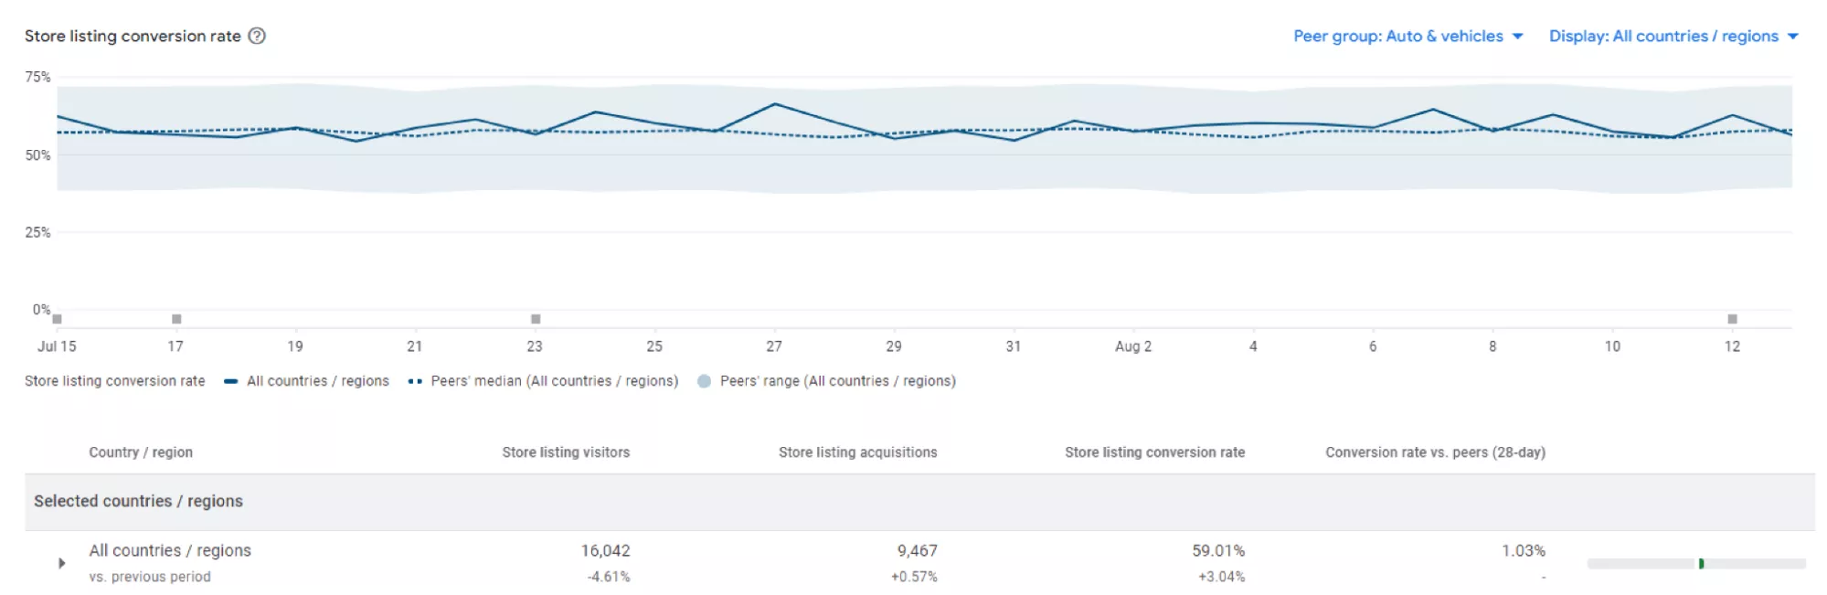Toggle Peers' median legend series
This screenshot has height=595, width=1827.
pos(544,381)
